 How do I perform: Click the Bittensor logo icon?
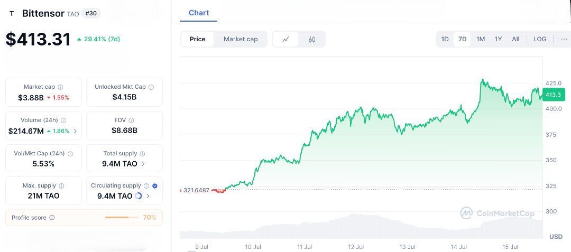(12, 13)
